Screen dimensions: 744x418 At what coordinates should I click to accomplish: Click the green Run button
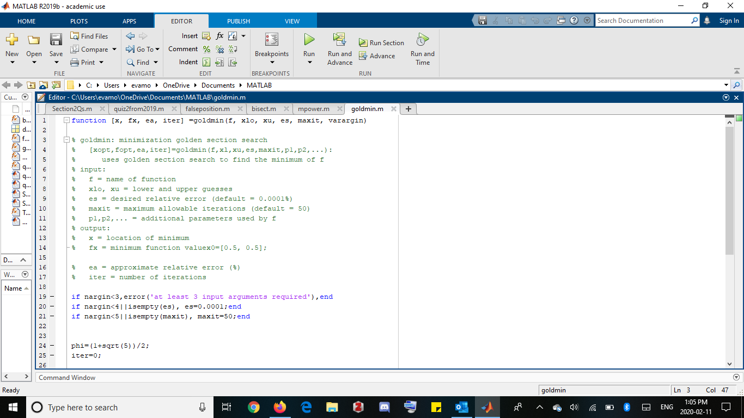coord(309,39)
